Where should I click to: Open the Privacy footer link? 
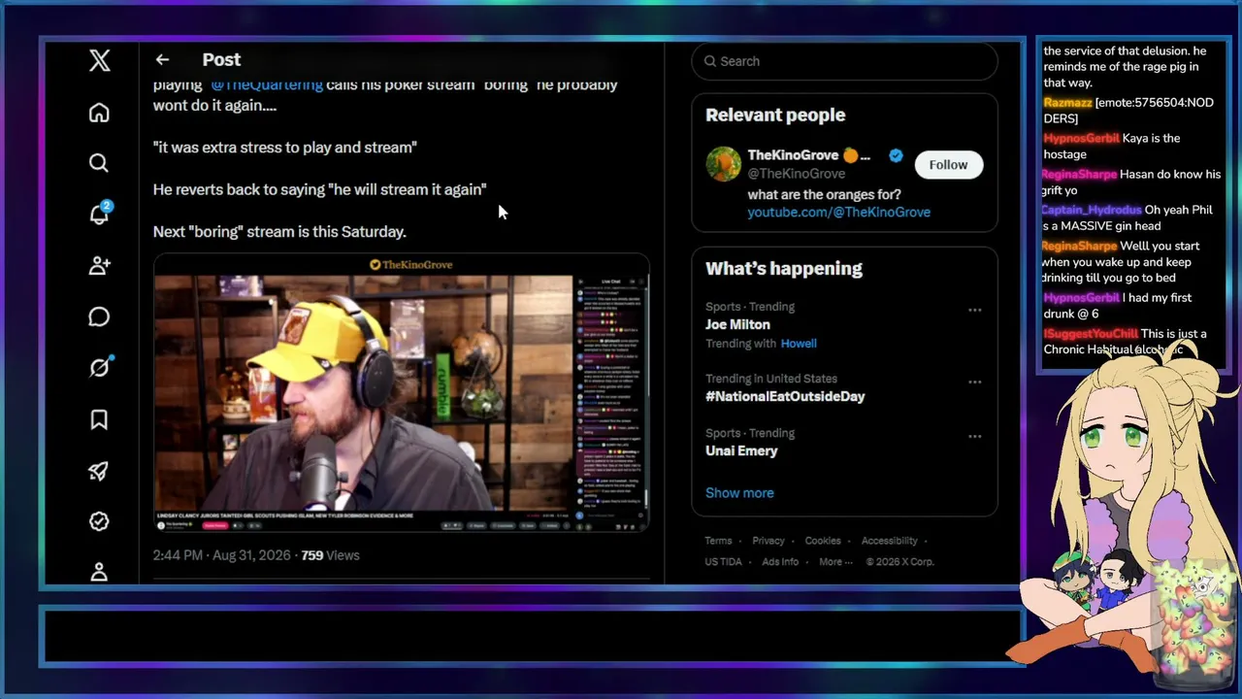click(768, 541)
